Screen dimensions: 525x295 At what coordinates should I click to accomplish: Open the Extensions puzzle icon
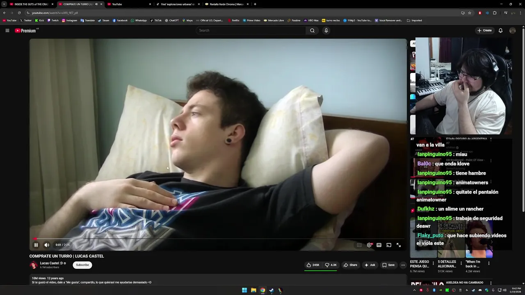click(x=495, y=13)
